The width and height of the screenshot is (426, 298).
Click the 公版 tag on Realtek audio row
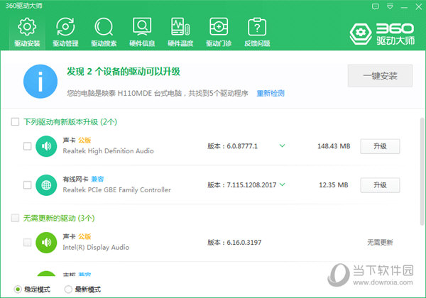(x=84, y=140)
